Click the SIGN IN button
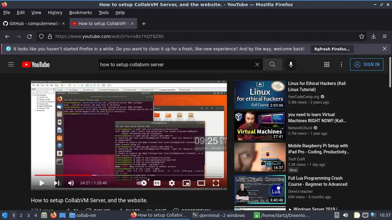 367,64
